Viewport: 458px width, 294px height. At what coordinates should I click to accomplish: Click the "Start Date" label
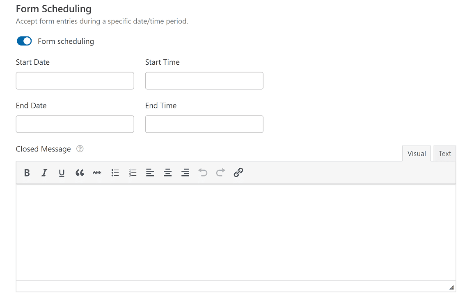pyautogui.click(x=33, y=62)
